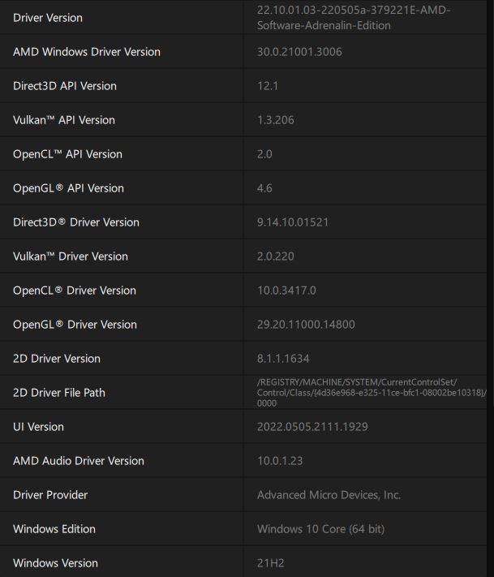Viewport: 494px width, 577px height.
Task: Select the Driver Provider value Advanced Micro Devices, Inc.
Action: pyautogui.click(x=329, y=495)
